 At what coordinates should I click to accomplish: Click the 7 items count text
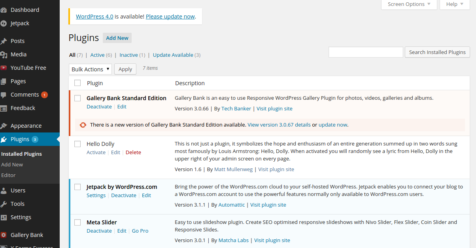tap(150, 68)
